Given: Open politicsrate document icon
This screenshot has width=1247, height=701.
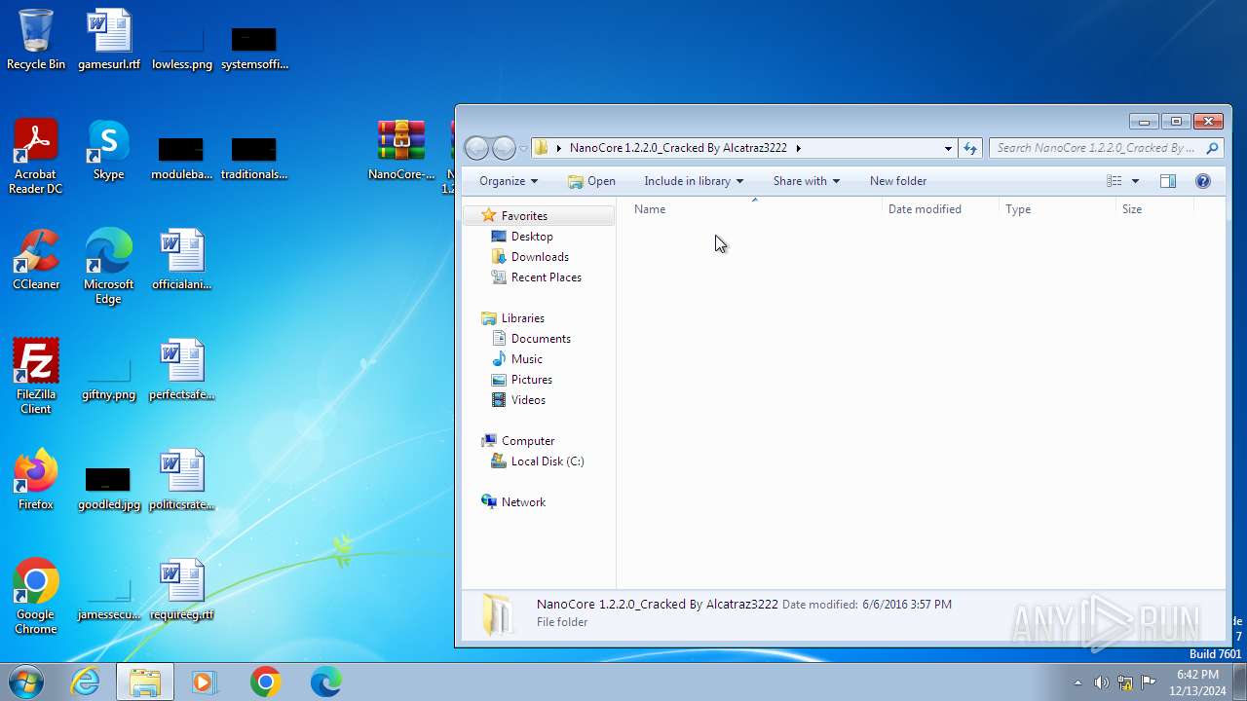Looking at the screenshot, I should [182, 480].
